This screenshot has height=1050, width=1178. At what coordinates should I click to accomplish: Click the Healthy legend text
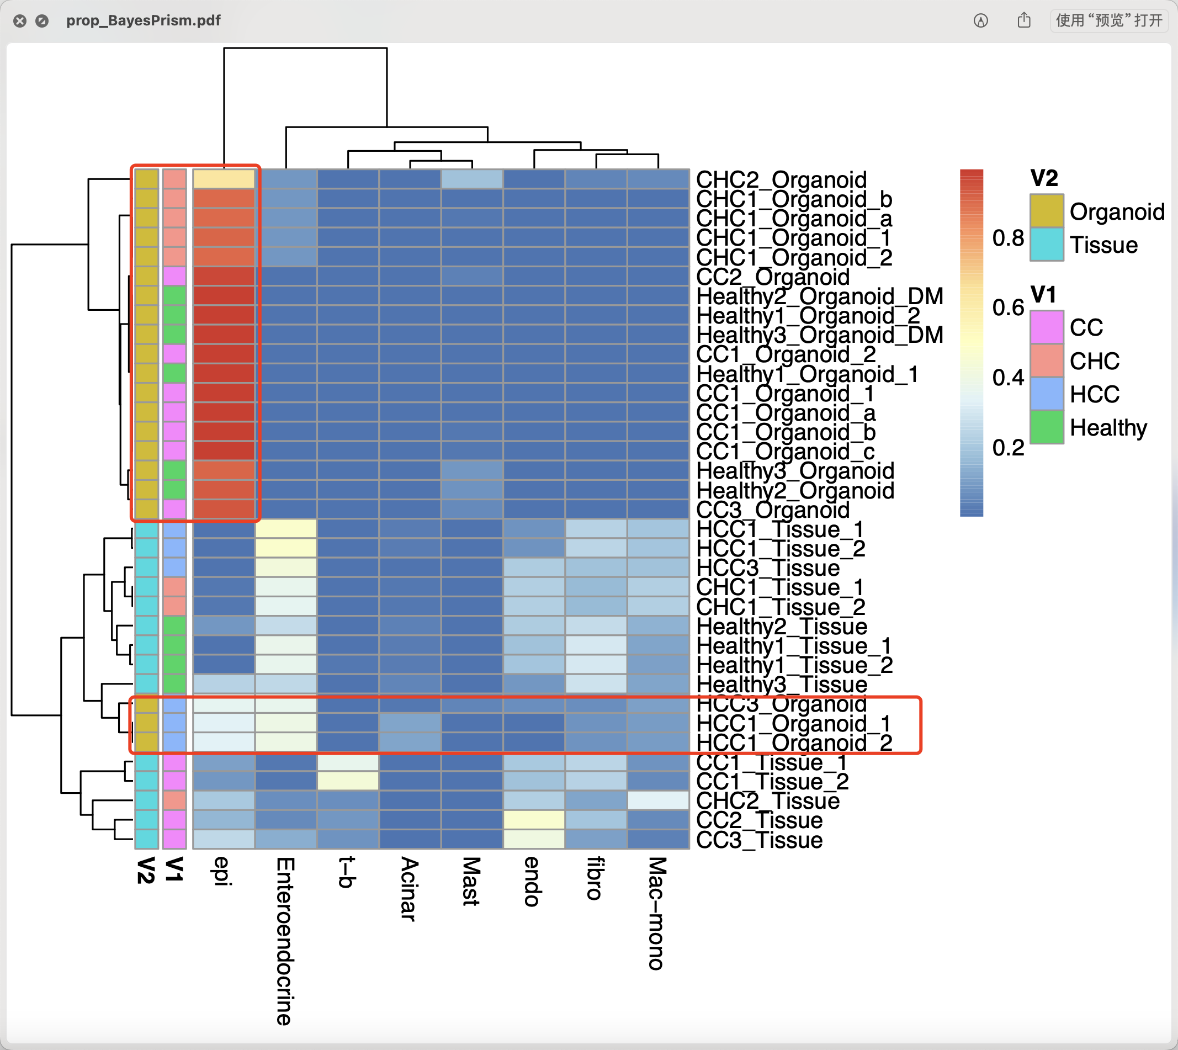(x=1108, y=427)
